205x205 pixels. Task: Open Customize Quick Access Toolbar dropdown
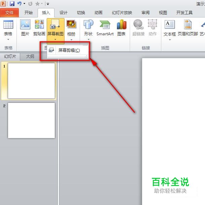tap(48, 4)
